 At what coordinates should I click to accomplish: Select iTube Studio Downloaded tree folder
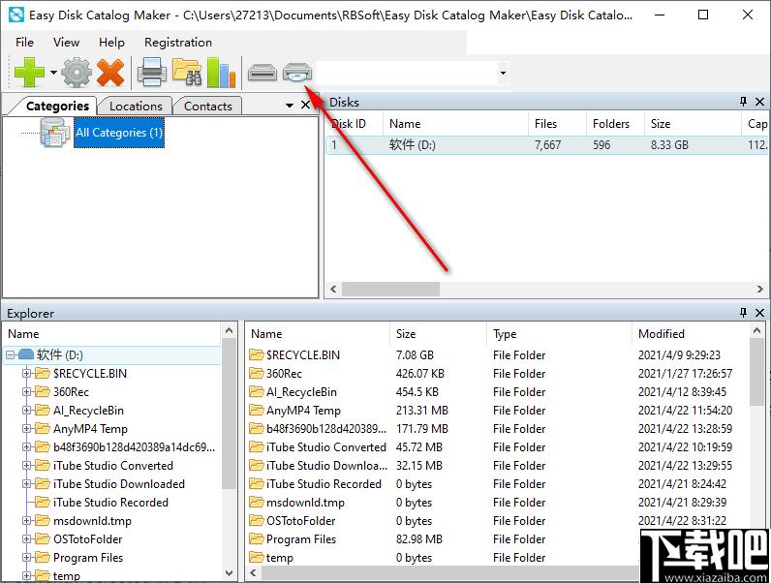(119, 483)
